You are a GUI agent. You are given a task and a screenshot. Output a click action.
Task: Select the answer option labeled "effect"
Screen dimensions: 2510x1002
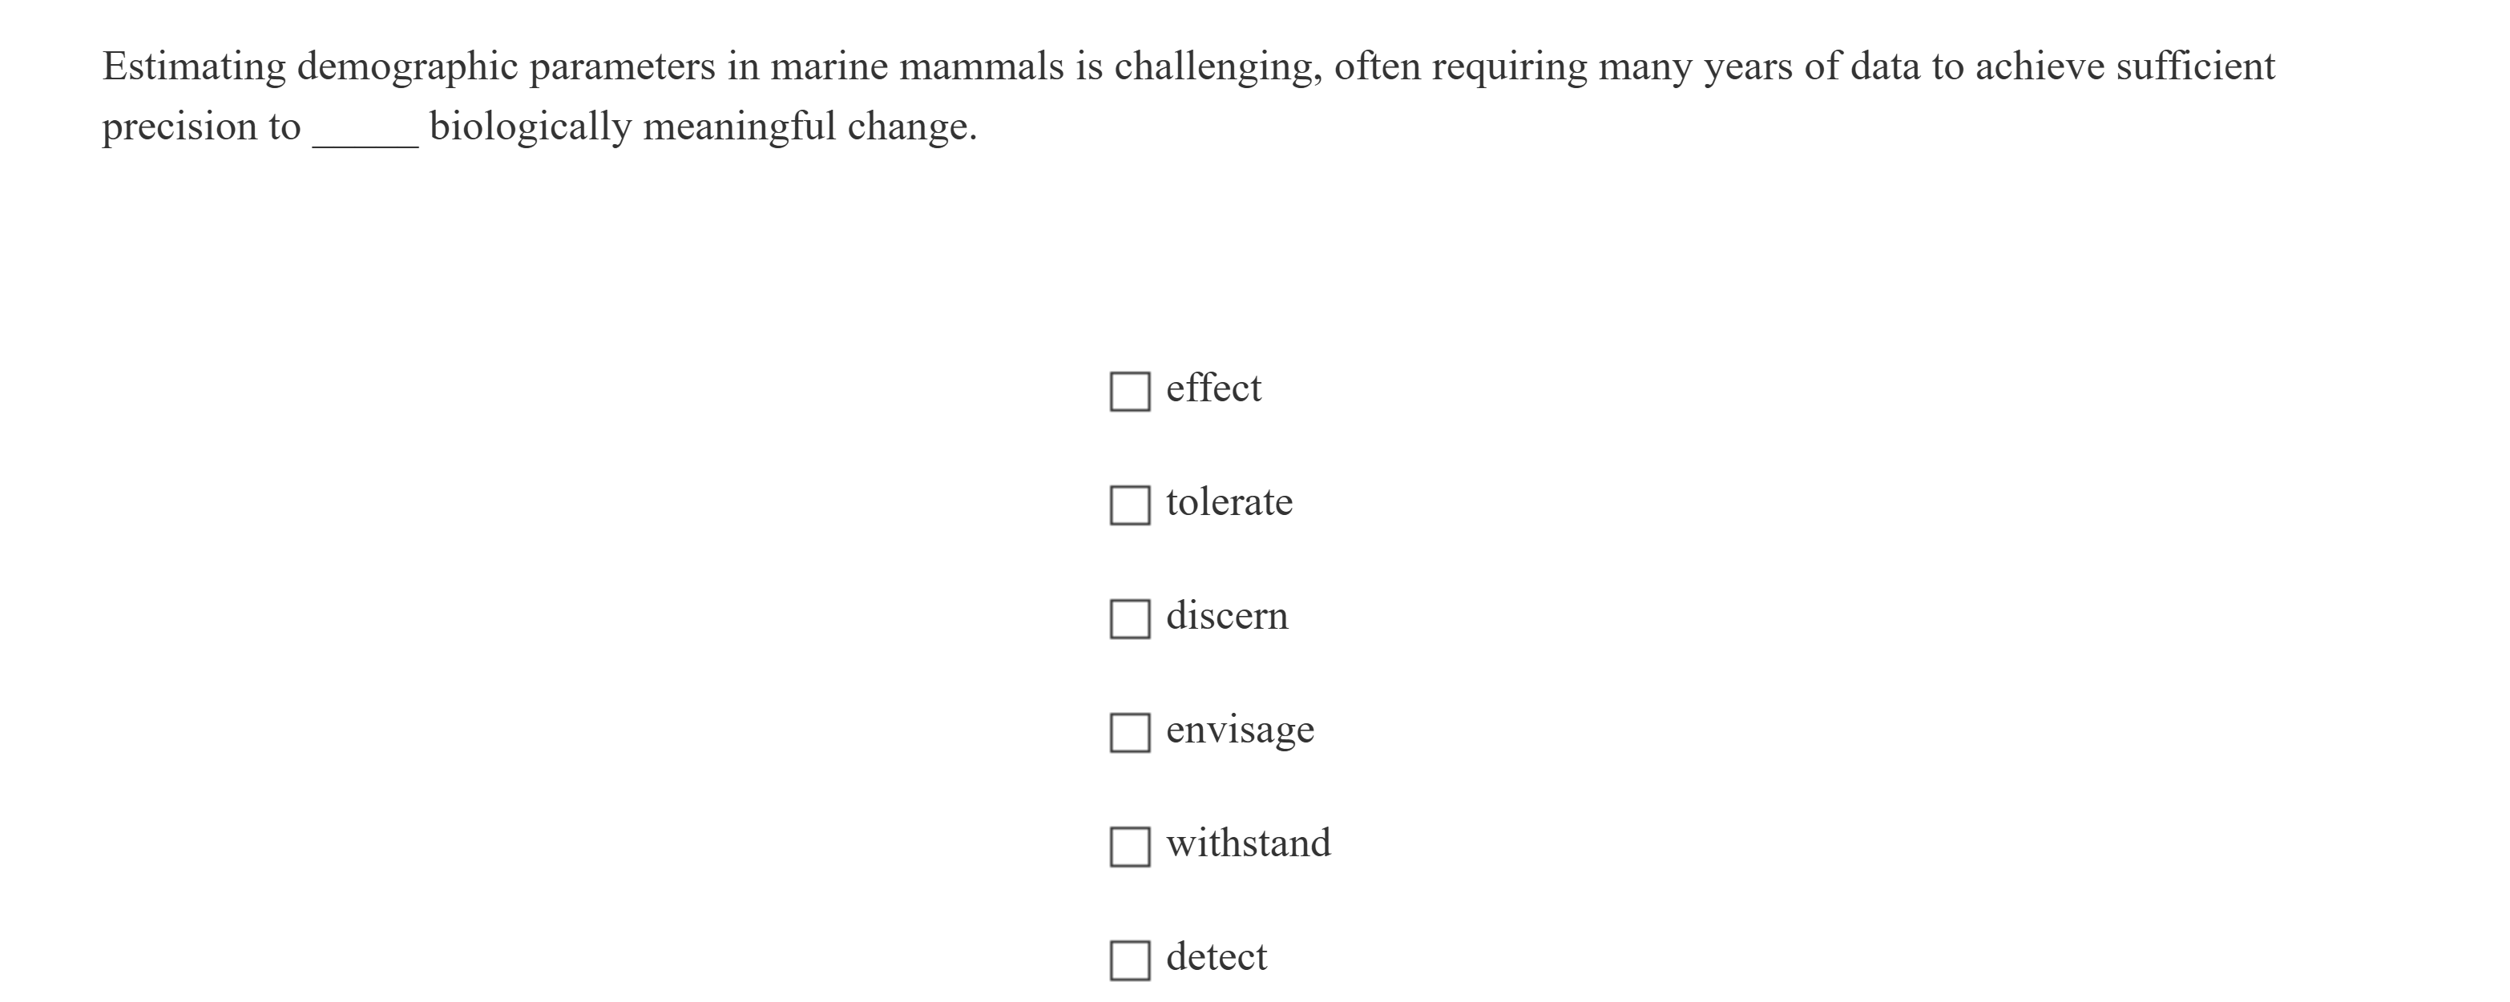1213,388
